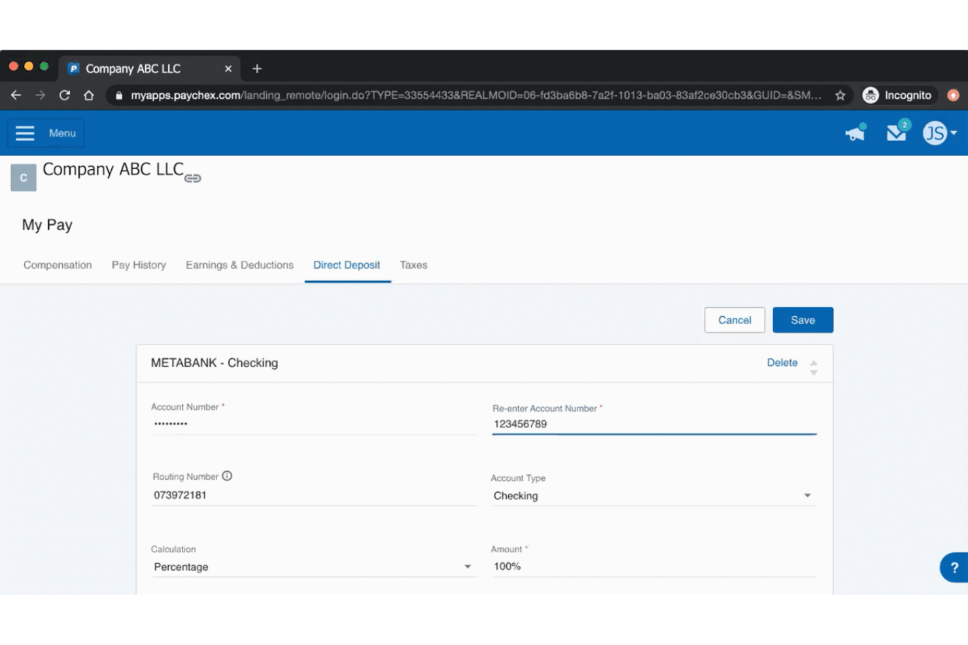Click the Save button
968x645 pixels.
click(803, 320)
